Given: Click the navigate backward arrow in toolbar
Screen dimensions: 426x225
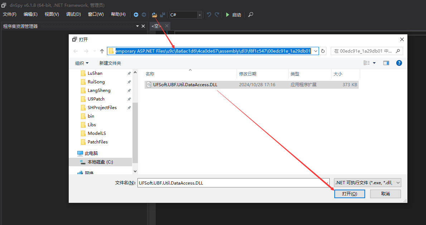Looking at the screenshot, I should (x=136, y=15).
